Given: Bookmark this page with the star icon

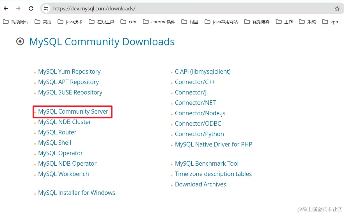Looking at the screenshot, I should [337, 9].
